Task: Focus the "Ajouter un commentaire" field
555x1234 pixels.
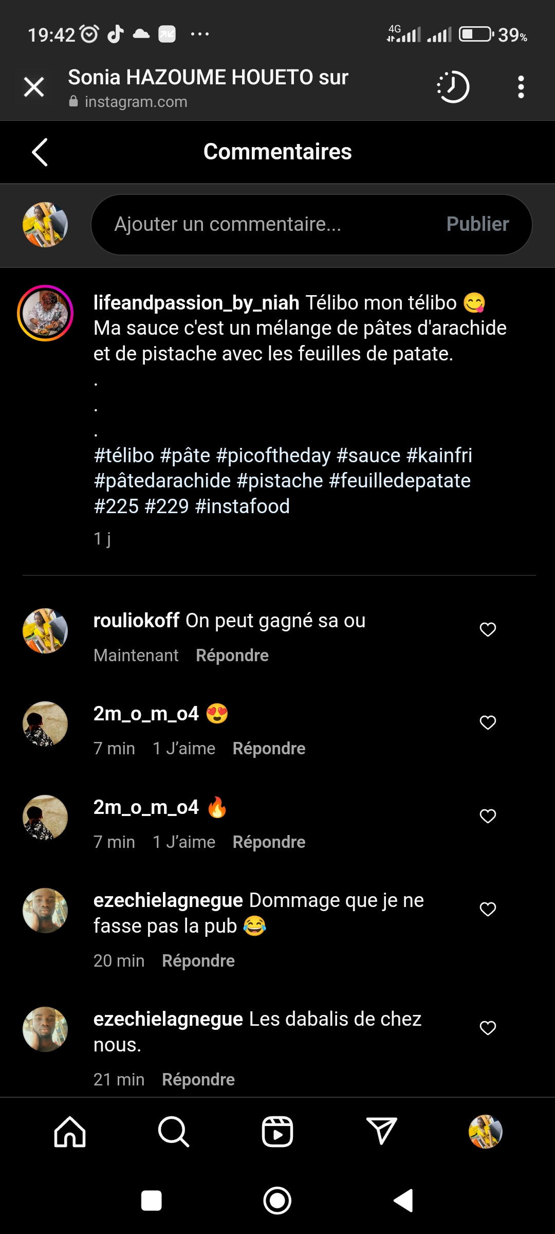Action: (267, 225)
